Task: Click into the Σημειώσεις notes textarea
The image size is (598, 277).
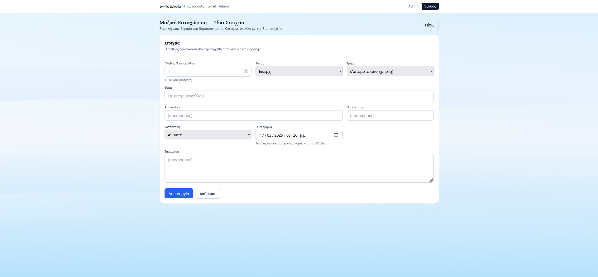Action: point(299,168)
